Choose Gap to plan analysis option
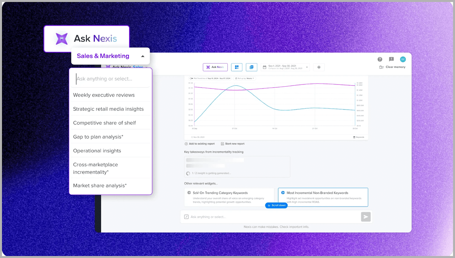The width and height of the screenshot is (455, 258). click(110, 137)
